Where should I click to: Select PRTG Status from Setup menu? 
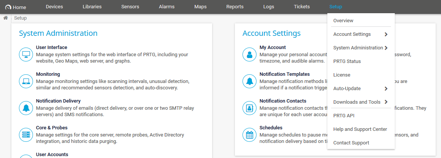[x=347, y=61]
